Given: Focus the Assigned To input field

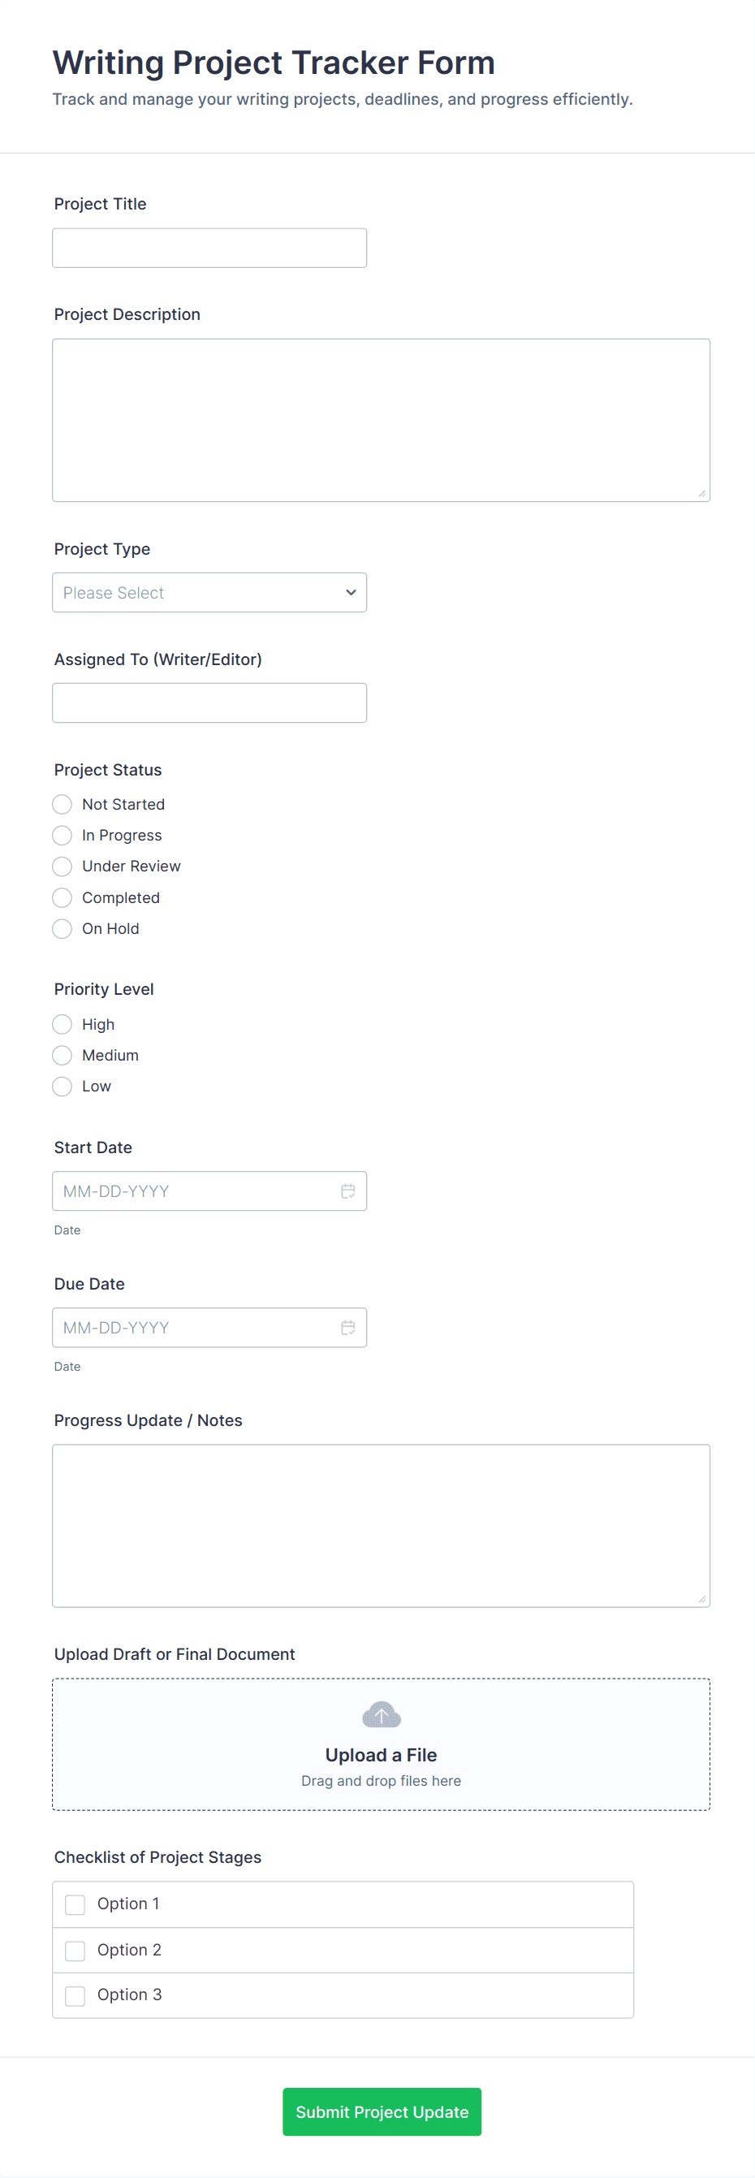Looking at the screenshot, I should pyautogui.click(x=209, y=702).
